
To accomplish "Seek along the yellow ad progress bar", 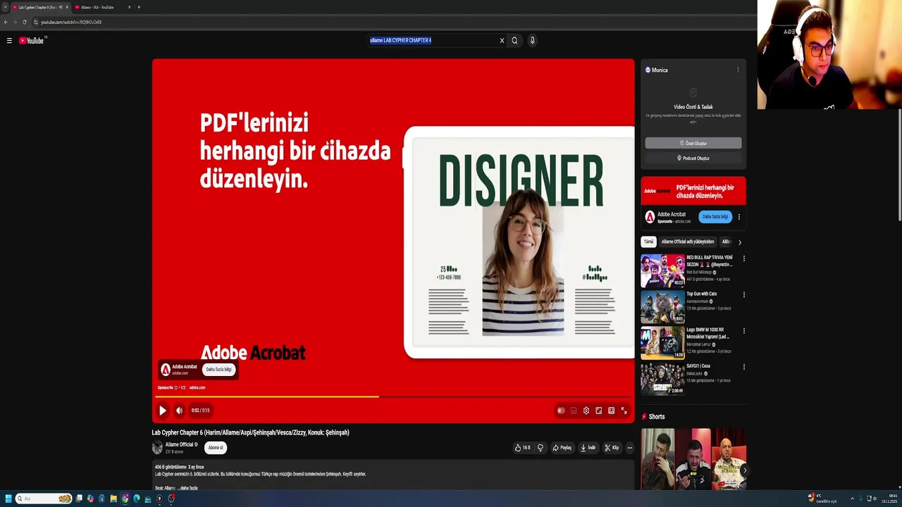I will [x=393, y=396].
